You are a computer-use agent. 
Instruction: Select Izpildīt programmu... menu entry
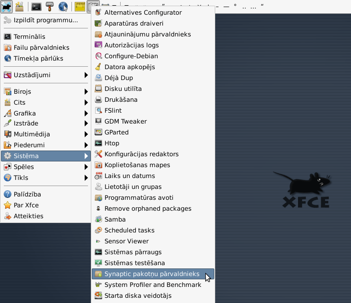[46, 20]
